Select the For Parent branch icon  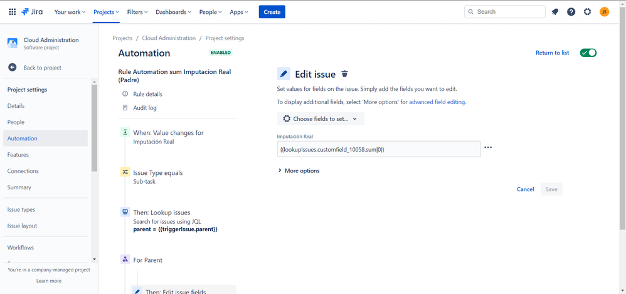[x=125, y=260]
